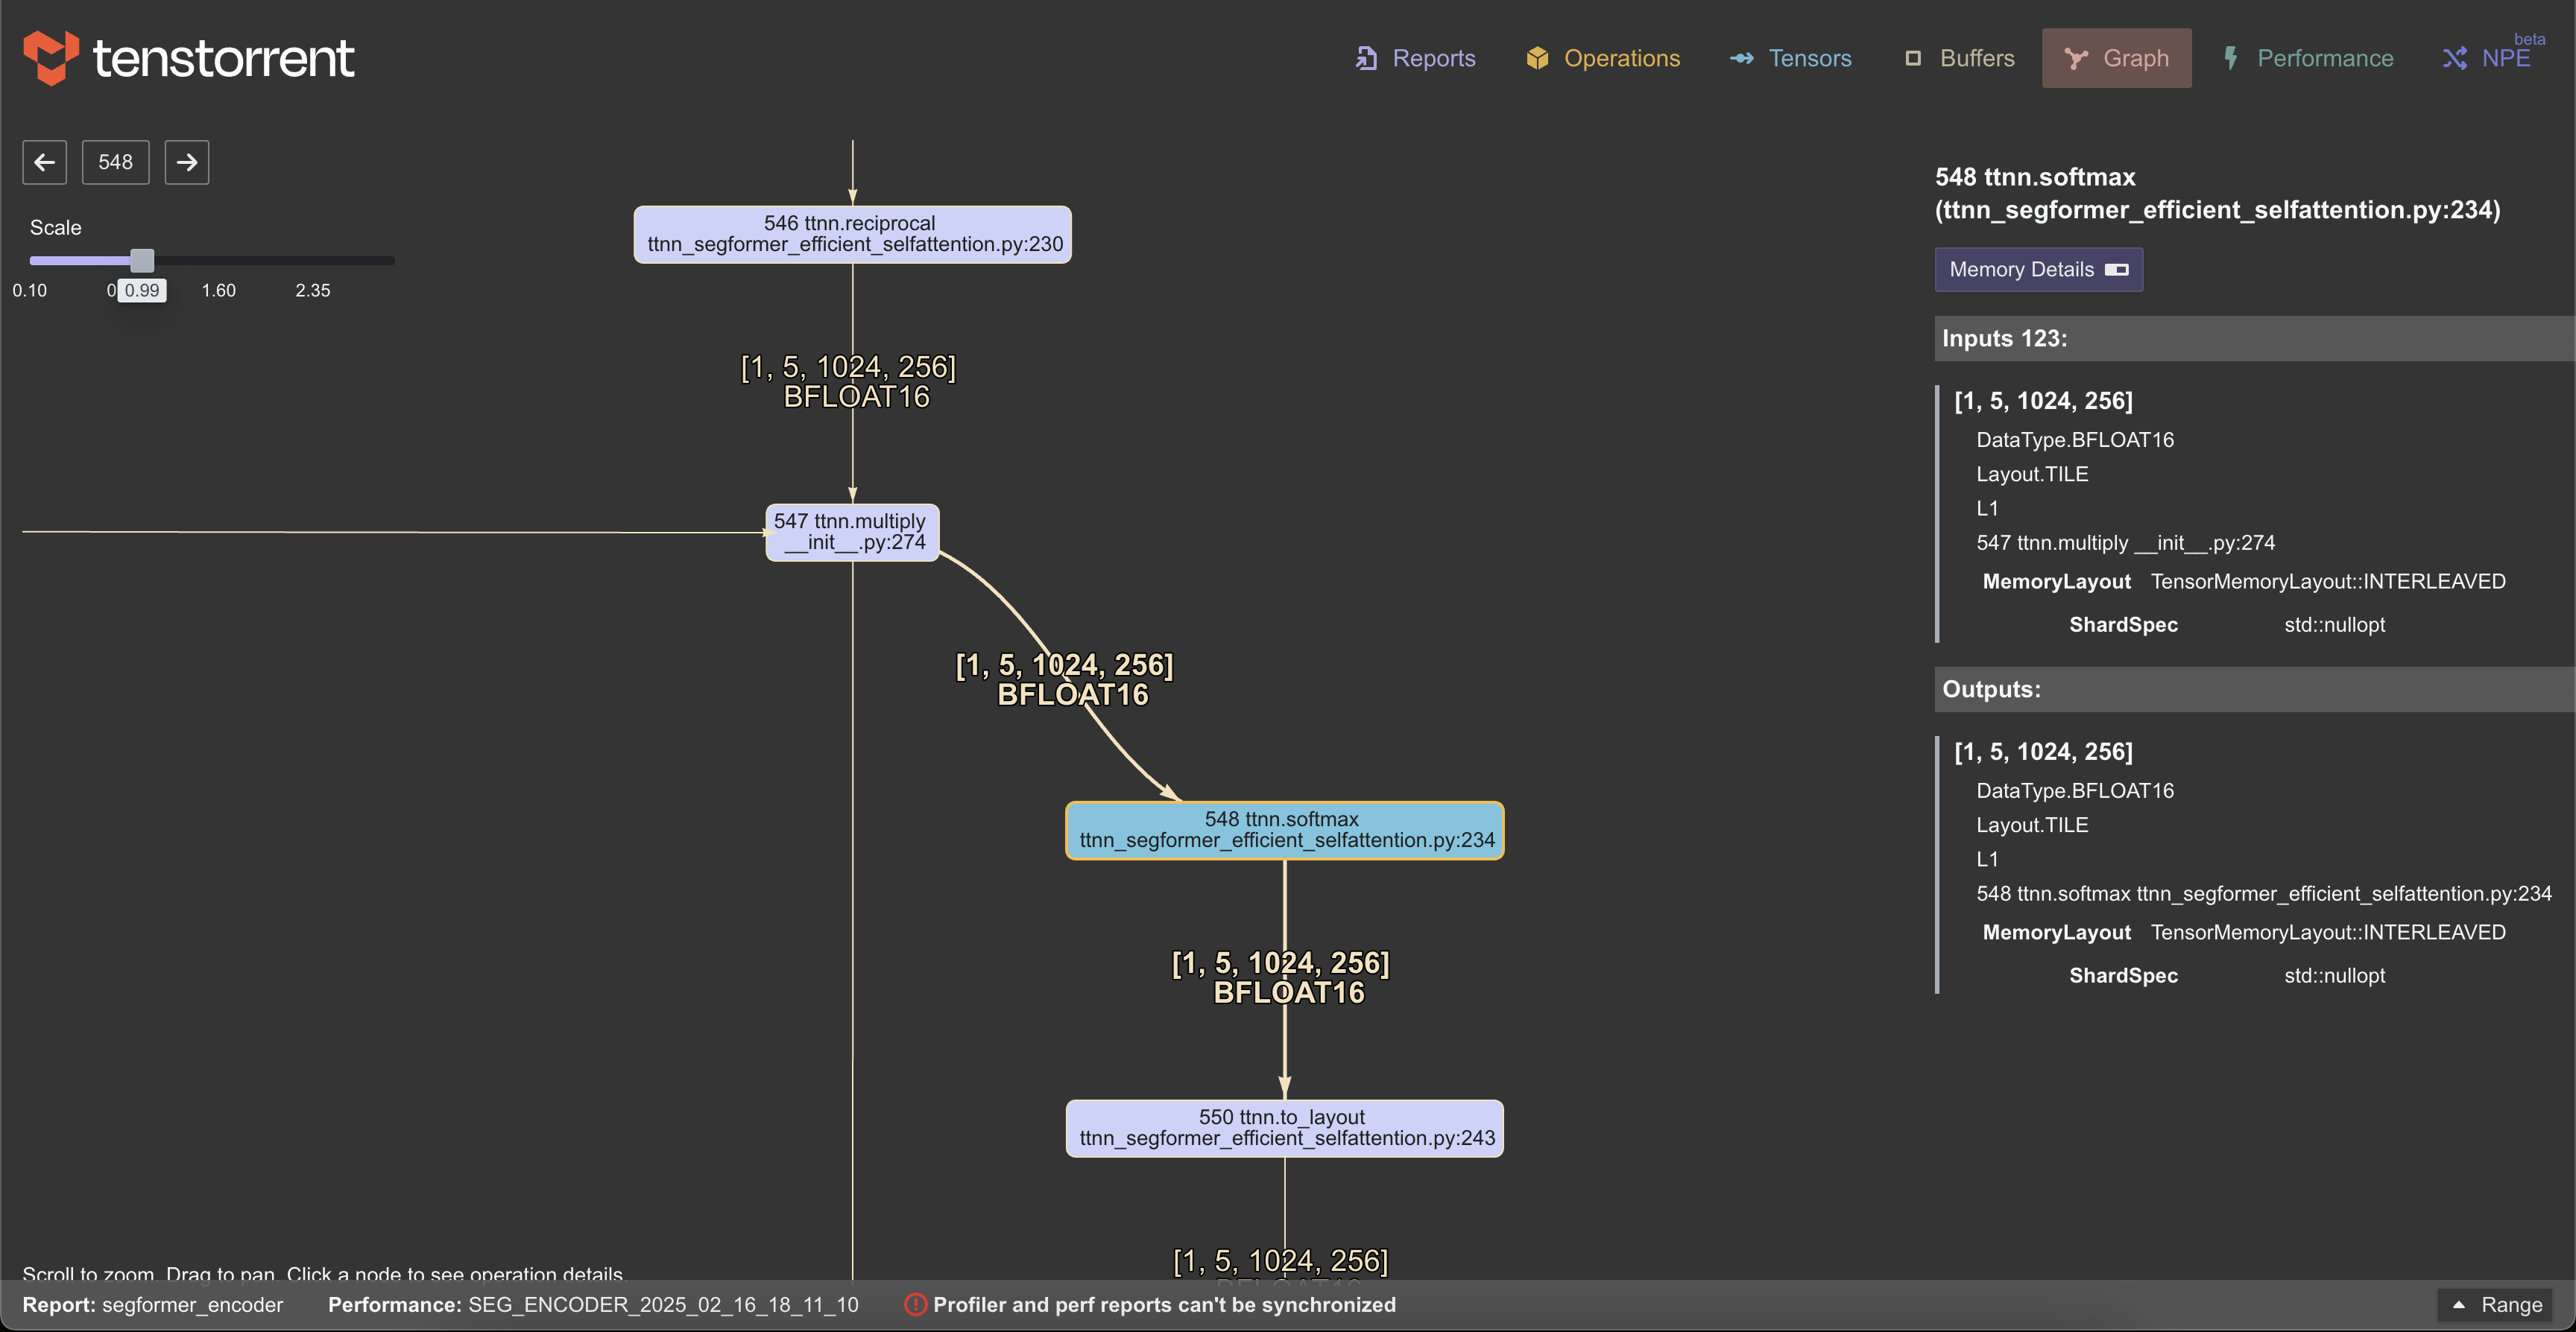2576x1332 pixels.
Task: Click the Reports icon in the navigation bar
Action: pos(1368,58)
